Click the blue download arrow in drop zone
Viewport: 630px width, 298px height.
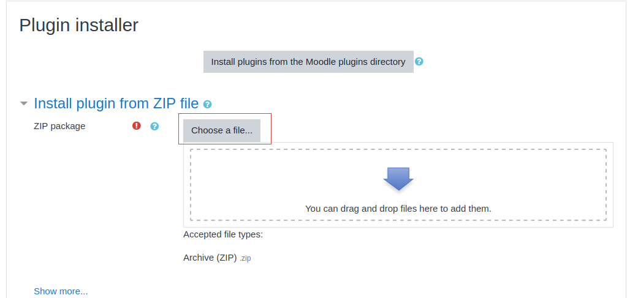[x=398, y=179]
